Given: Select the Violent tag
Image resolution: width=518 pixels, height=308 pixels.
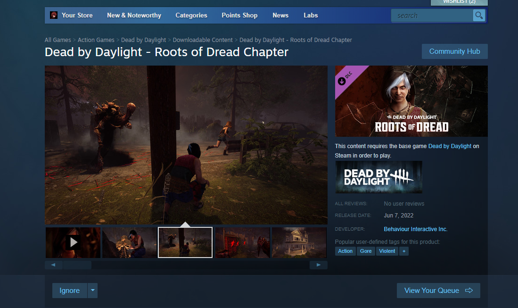Looking at the screenshot, I should 387,251.
